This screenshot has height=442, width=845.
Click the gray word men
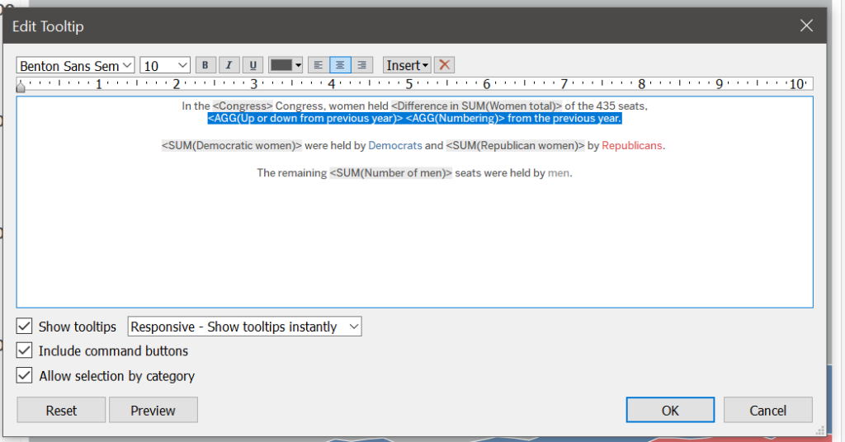point(559,173)
